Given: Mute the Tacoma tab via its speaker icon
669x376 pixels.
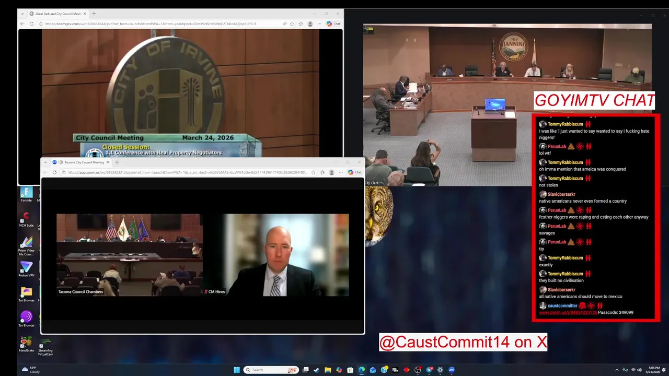Looking at the screenshot, I should 61,162.
